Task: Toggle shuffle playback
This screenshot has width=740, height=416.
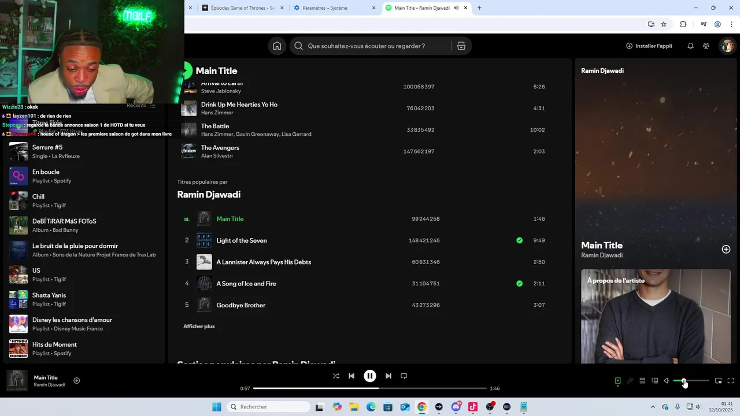Action: click(x=336, y=376)
